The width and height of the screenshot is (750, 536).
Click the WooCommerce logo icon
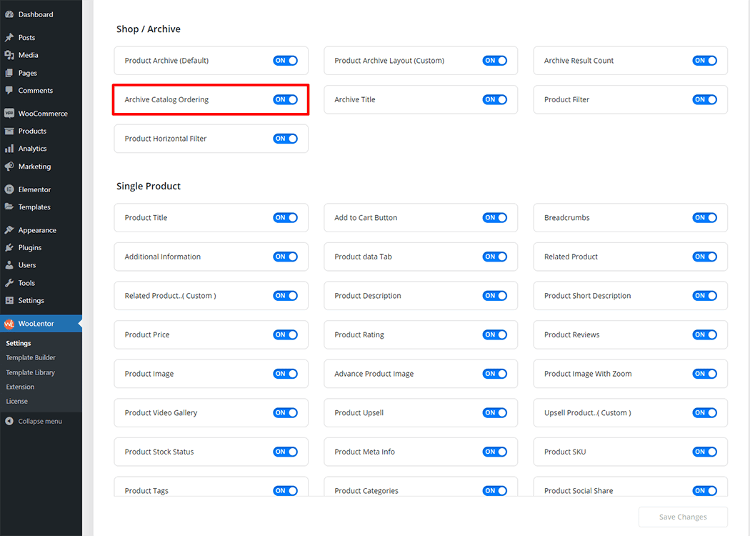pyautogui.click(x=9, y=114)
